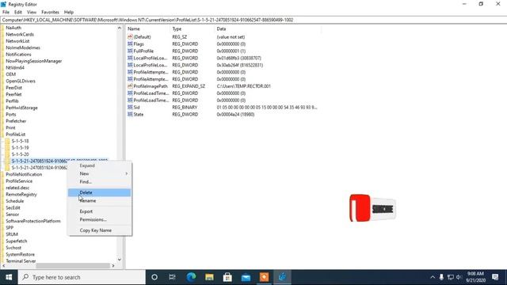Click the State value icon
The image size is (507, 285).
(130, 114)
